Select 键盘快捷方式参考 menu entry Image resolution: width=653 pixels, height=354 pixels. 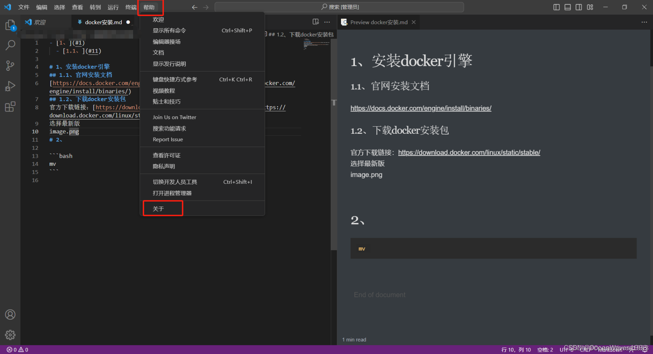point(202,79)
